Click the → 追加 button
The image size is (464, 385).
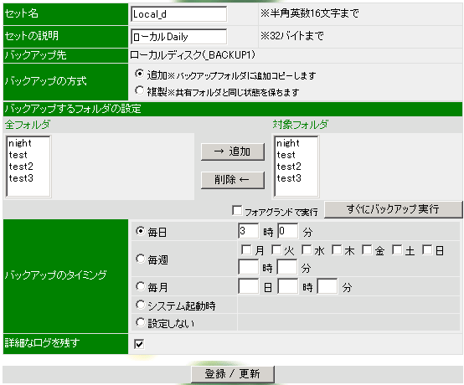[x=233, y=151]
